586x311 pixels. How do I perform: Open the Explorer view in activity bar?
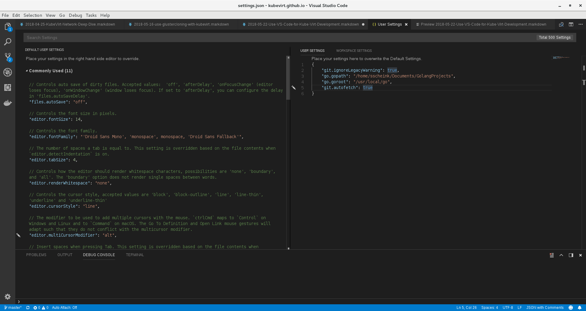click(8, 27)
